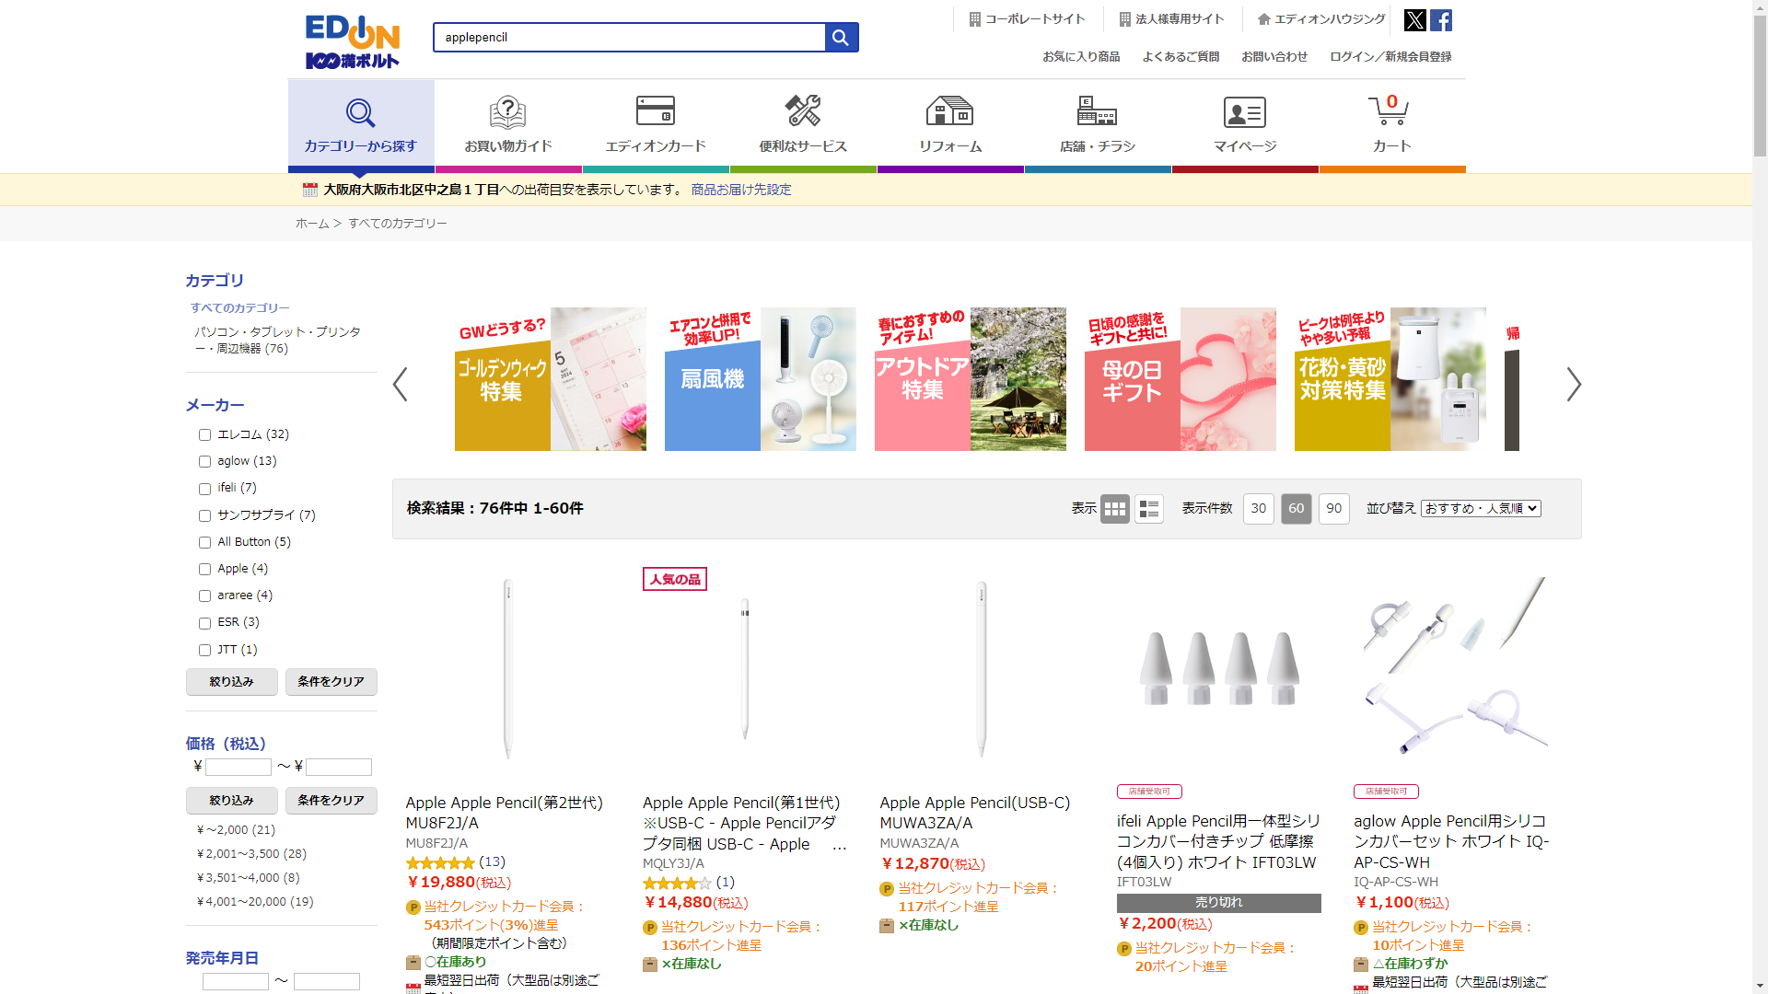Screen dimensions: 1768x994
Task: Enable the Apple manufacturer checkbox
Action: (204, 570)
